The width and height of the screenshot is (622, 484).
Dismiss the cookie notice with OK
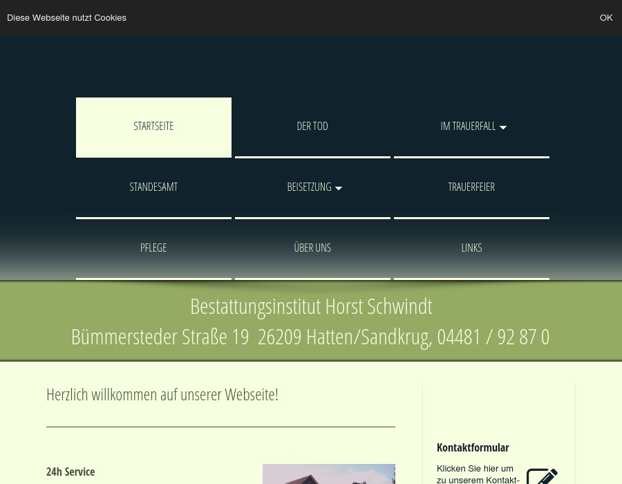pos(606,18)
